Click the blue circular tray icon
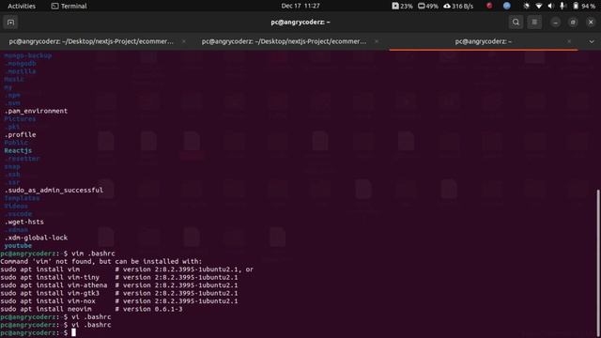This screenshot has width=601, height=338. click(507, 6)
